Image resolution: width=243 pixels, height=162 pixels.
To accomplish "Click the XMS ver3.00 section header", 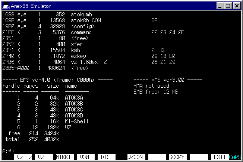I will pyautogui.click(x=168, y=80).
